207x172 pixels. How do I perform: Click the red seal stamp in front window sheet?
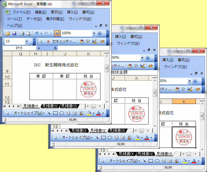pyautogui.click(x=88, y=89)
